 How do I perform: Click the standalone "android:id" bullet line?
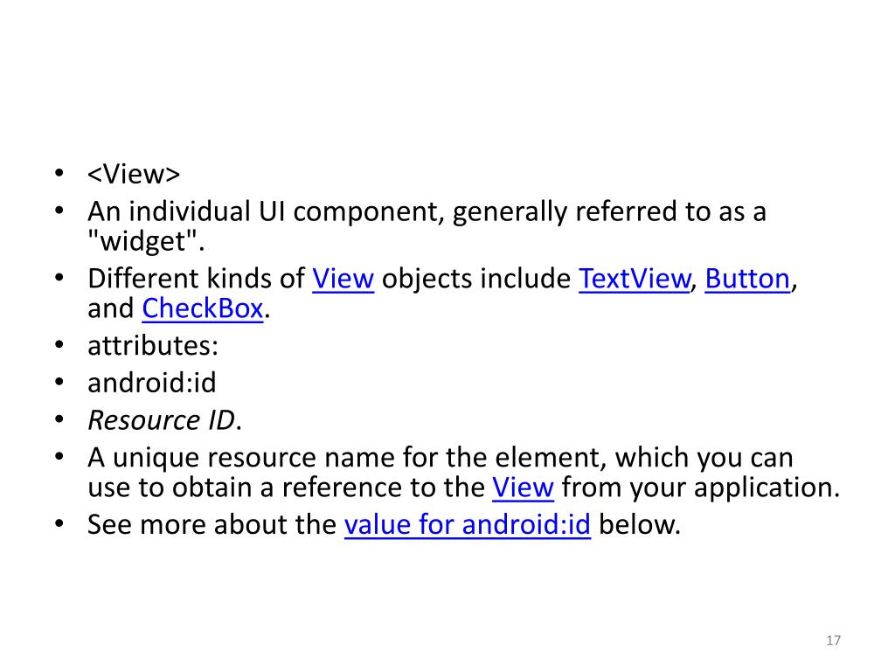coord(151,383)
